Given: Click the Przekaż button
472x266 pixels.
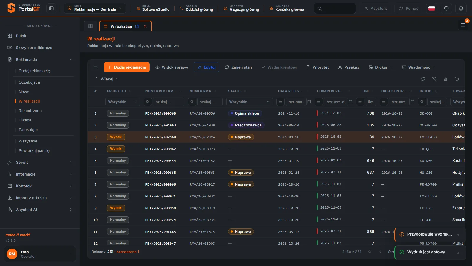Looking at the screenshot, I should click(349, 67).
